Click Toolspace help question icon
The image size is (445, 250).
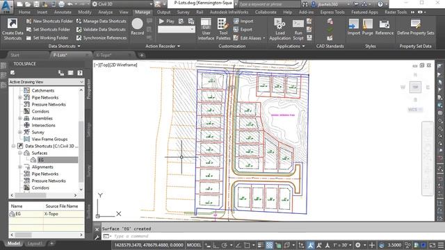coord(80,73)
